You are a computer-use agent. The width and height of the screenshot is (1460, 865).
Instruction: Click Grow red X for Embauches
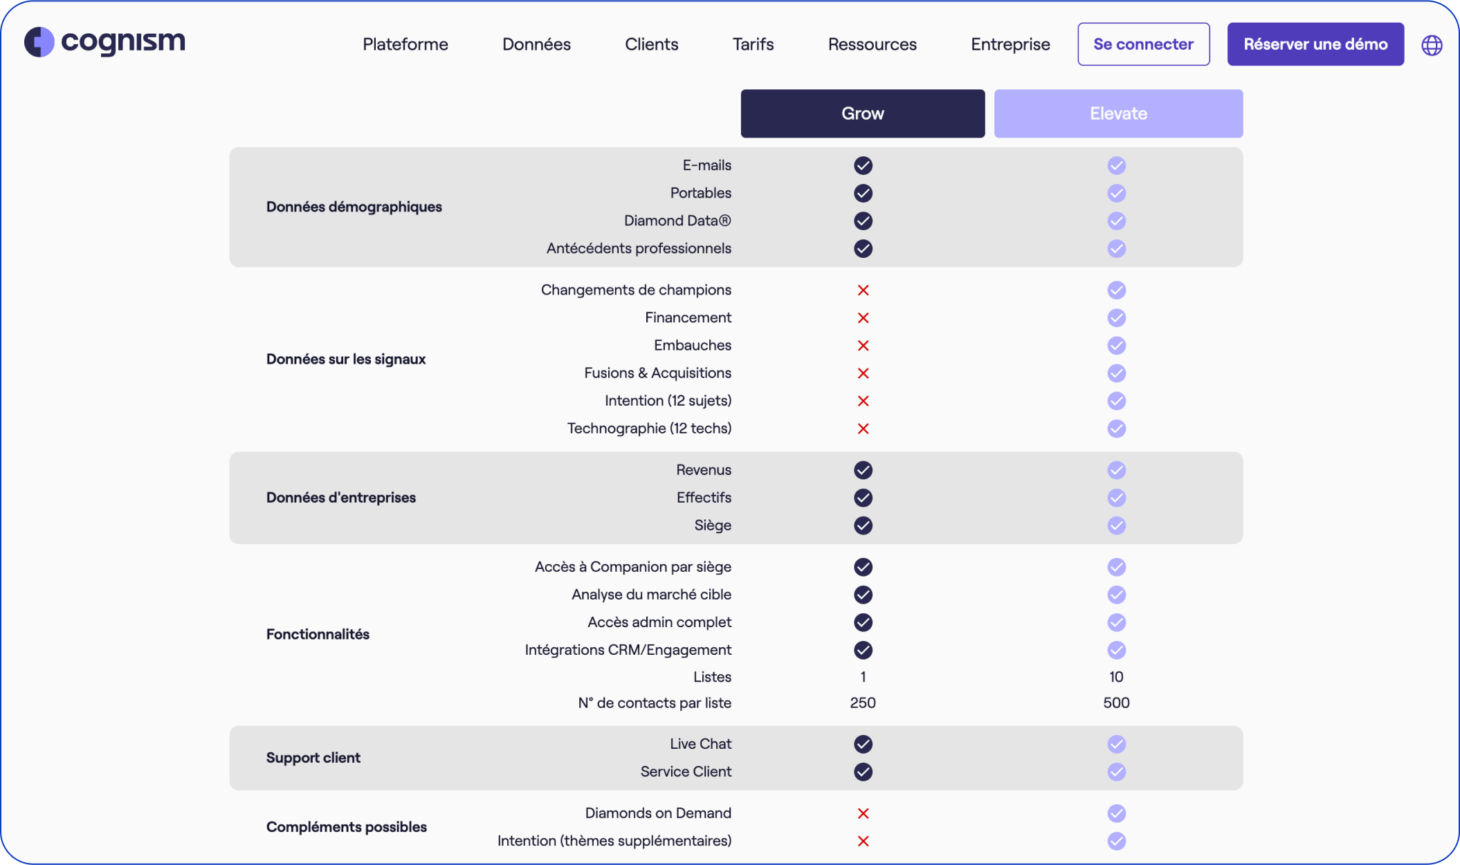click(863, 346)
